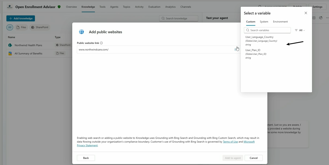Sort by the Type column header

pyautogui.click(x=58, y=37)
